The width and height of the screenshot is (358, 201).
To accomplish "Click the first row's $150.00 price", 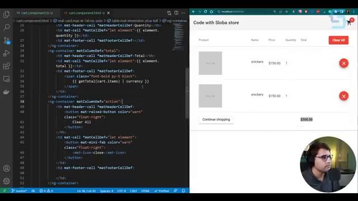I will (x=275, y=63).
